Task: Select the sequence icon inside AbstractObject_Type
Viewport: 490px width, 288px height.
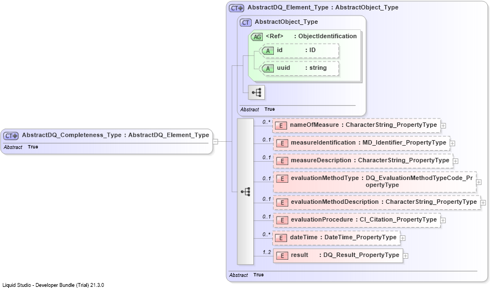Action: [257, 92]
